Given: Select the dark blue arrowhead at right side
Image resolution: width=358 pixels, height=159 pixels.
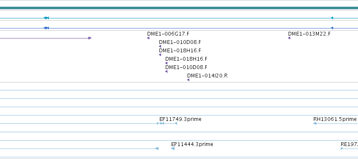Looking at the screenshot, I should (x=332, y=28).
